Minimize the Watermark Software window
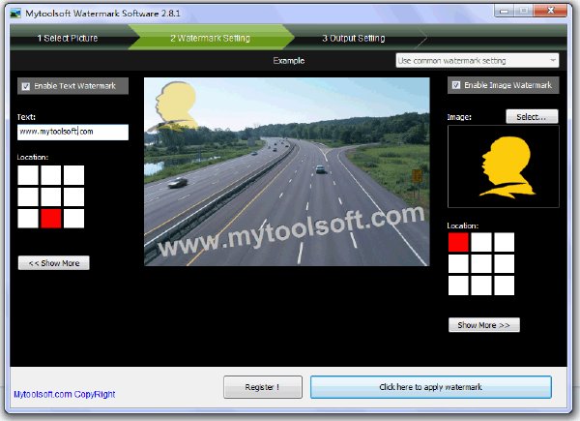 [x=504, y=11]
